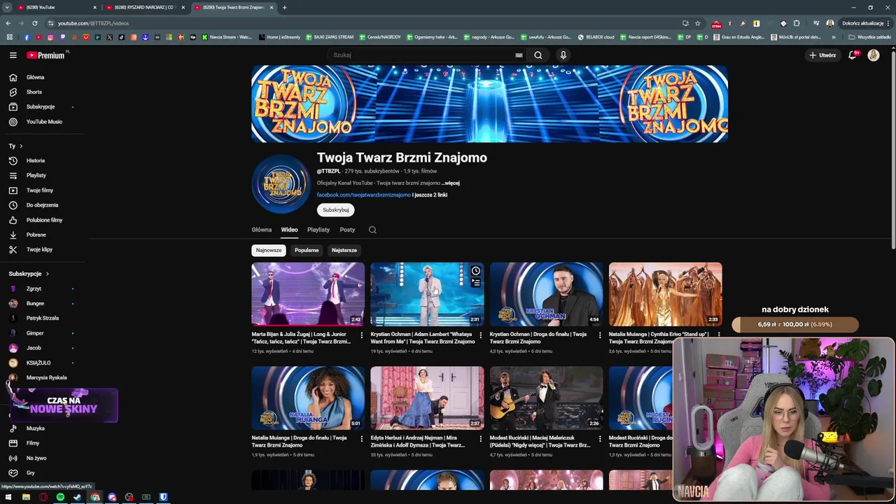Open the YouTube hamburger guide menu
The image size is (896, 504).
click(x=13, y=55)
